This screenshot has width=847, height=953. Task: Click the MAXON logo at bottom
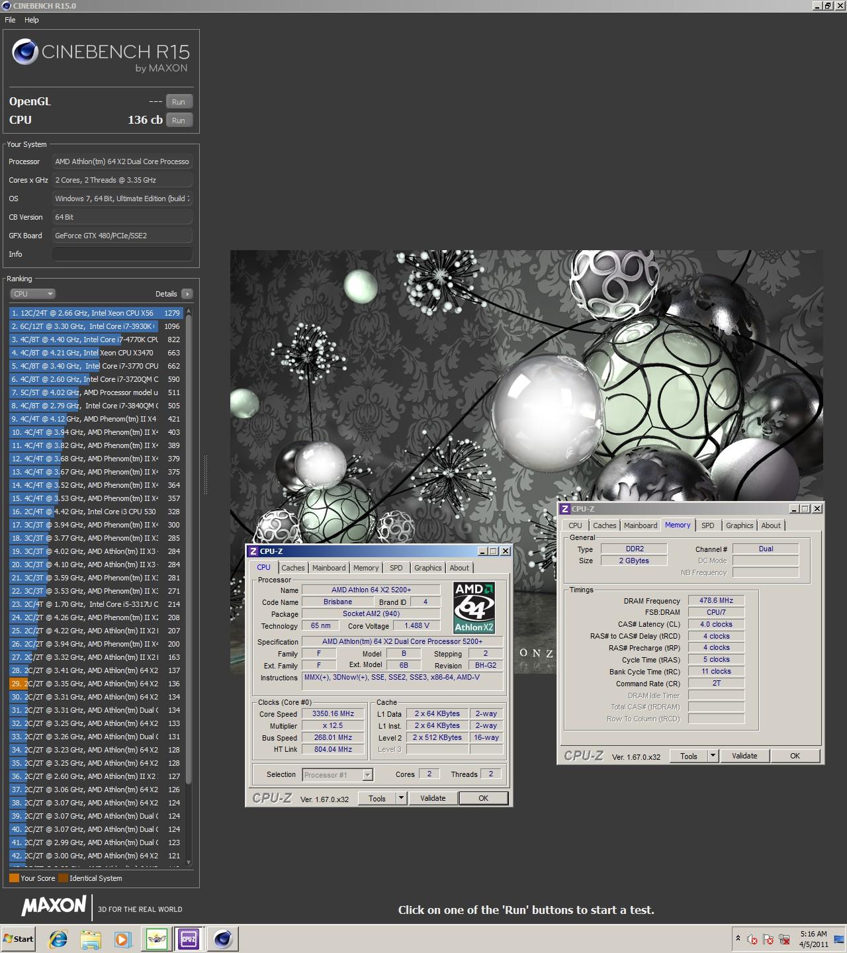[x=54, y=906]
